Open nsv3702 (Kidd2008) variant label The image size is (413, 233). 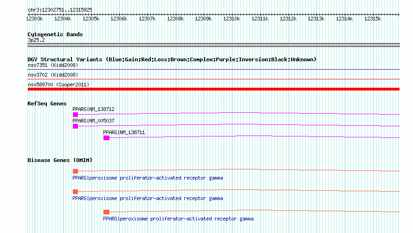53,75
